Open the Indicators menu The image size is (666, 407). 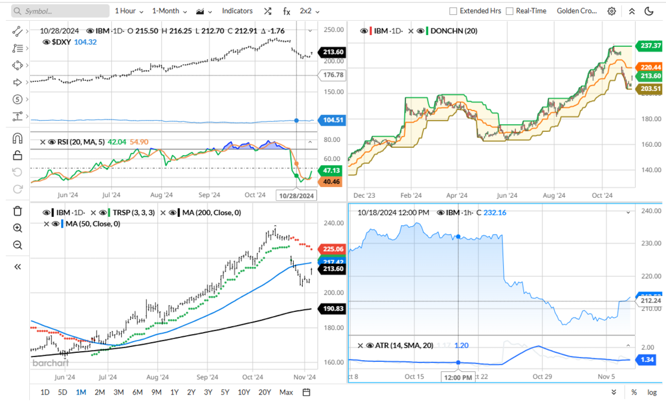click(237, 11)
